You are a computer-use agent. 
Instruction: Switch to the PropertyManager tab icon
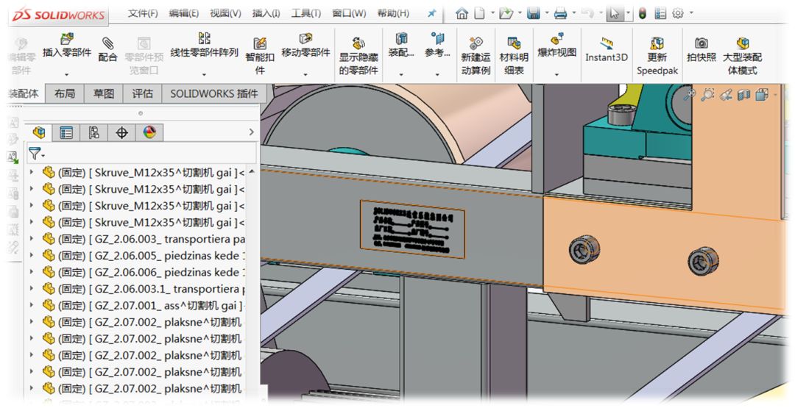(66, 132)
